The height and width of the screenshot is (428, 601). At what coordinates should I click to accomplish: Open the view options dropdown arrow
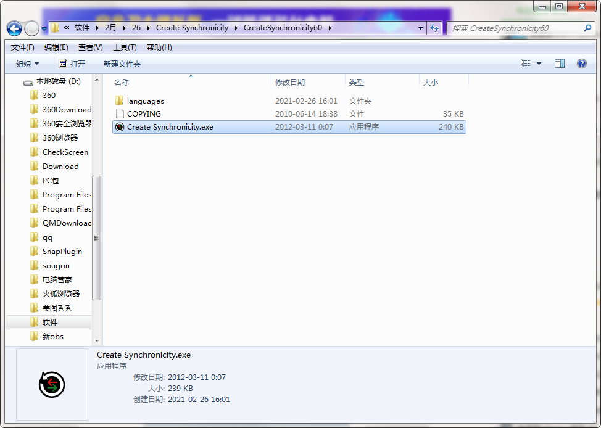point(539,64)
